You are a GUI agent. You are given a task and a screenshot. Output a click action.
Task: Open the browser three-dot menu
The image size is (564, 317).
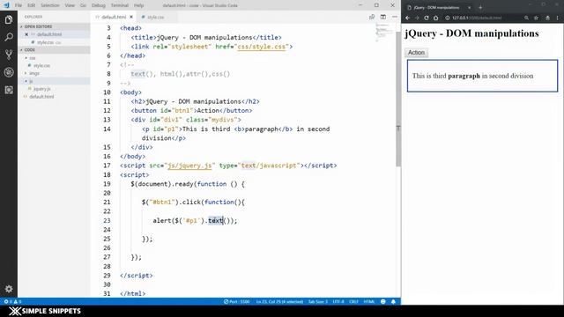coord(558,18)
